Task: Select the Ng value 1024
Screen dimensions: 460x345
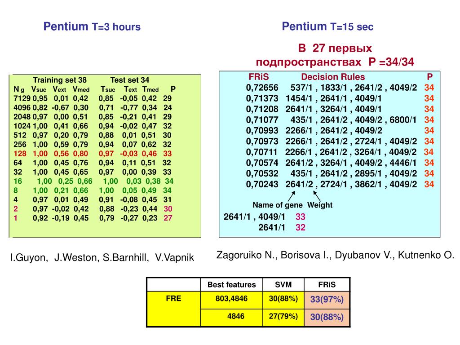Action: pos(22,126)
